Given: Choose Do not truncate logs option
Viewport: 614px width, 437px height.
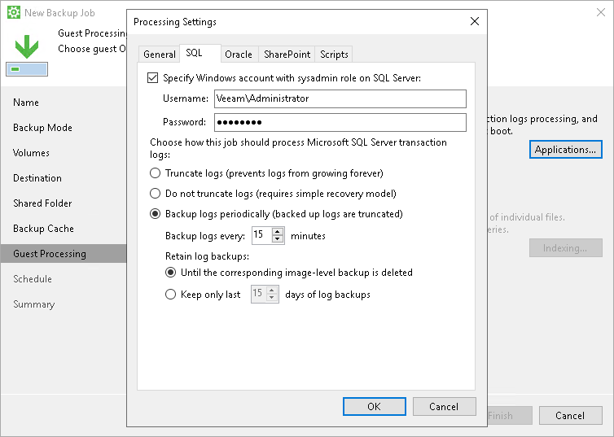Looking at the screenshot, I should point(155,193).
